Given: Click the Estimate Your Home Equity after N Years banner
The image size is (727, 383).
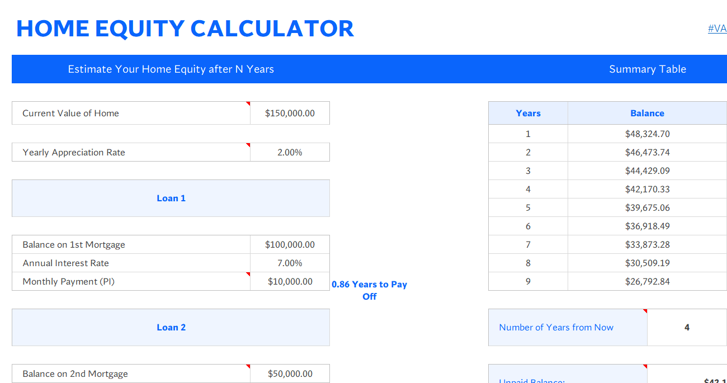Looking at the screenshot, I should (171, 69).
